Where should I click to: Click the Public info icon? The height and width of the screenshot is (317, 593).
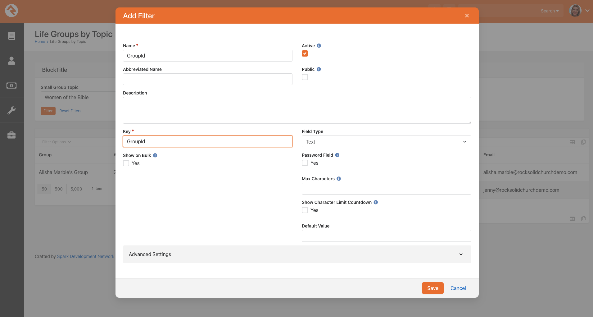tap(319, 69)
